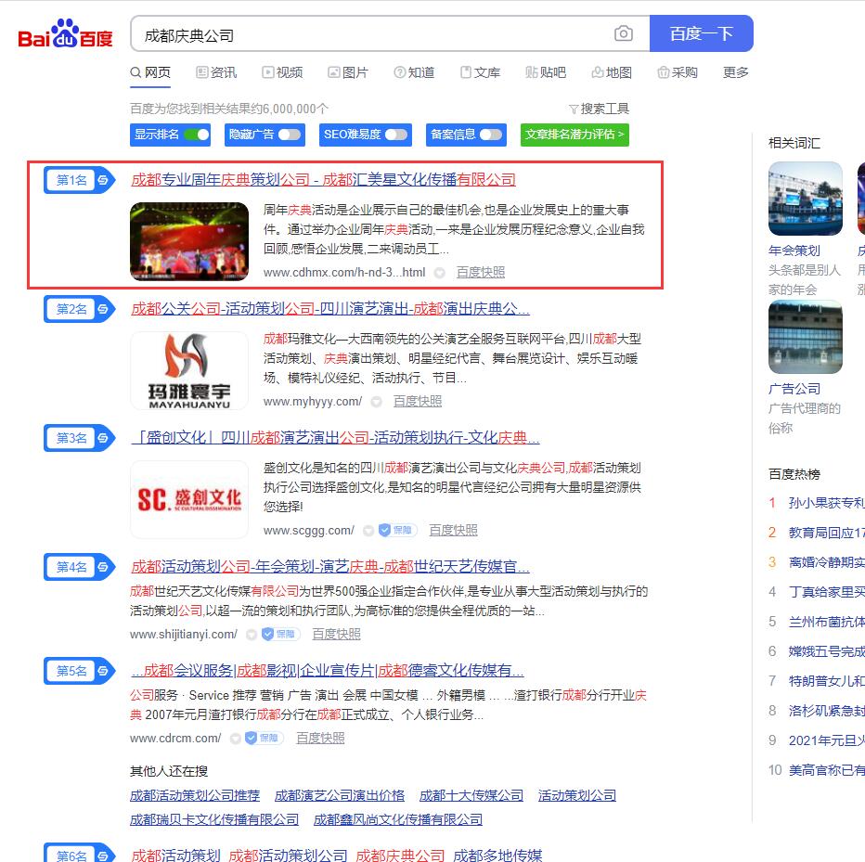Click the Baidu logo
Screen dimensions: 865x862
click(x=65, y=35)
